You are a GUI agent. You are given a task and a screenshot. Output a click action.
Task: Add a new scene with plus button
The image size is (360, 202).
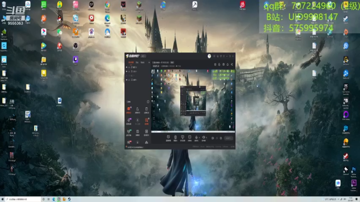click(x=149, y=62)
